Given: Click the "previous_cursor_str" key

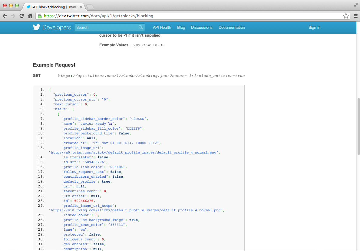Looking at the screenshot, I should 75,99.
